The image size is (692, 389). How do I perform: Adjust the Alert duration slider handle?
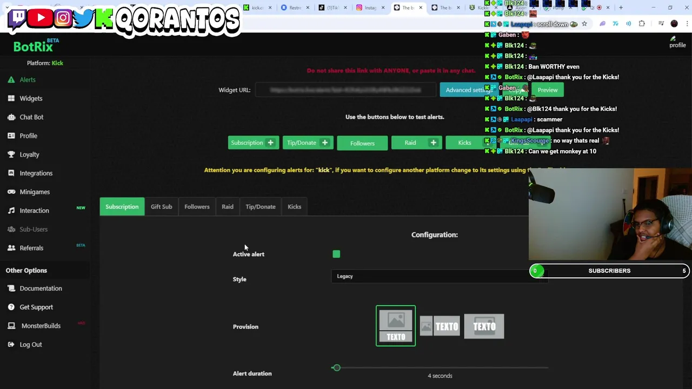click(x=336, y=368)
